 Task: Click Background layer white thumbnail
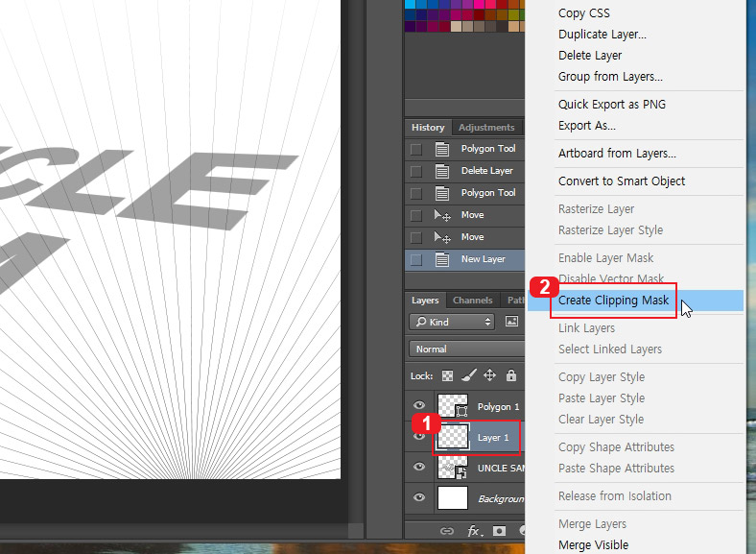[x=452, y=498]
